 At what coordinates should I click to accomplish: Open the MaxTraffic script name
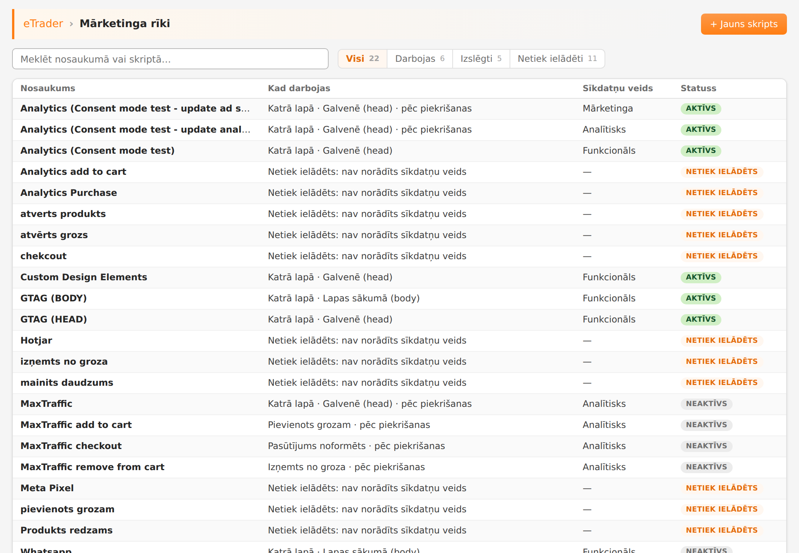[x=46, y=404]
